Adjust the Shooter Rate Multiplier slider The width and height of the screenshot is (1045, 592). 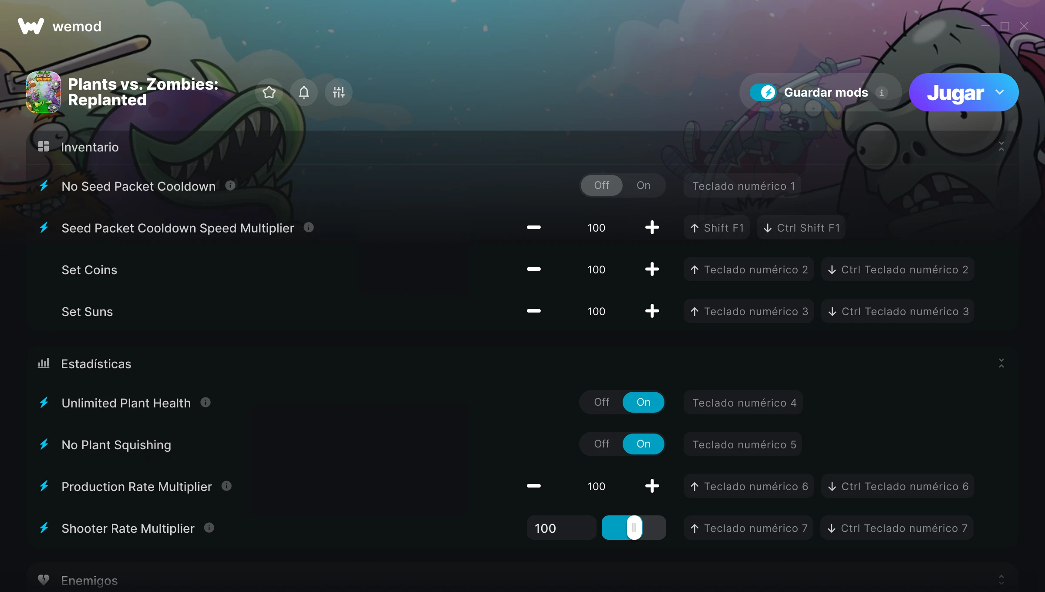[x=634, y=528]
